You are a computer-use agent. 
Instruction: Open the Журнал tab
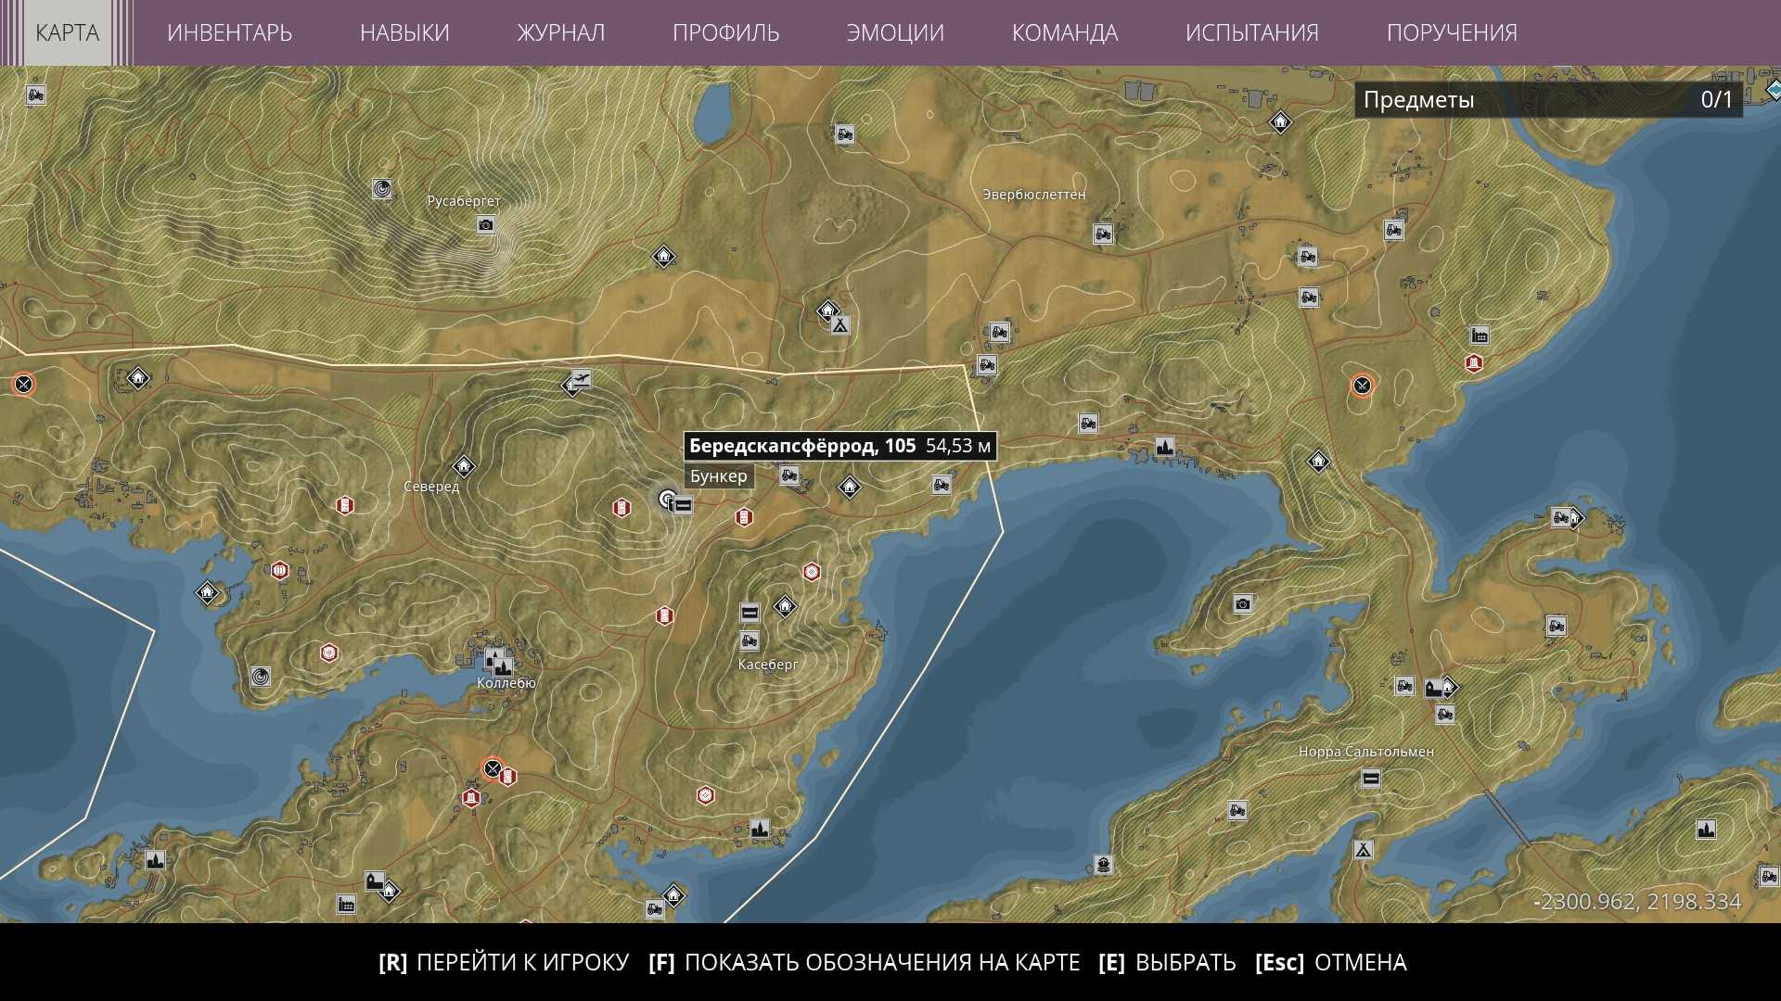pos(560,32)
